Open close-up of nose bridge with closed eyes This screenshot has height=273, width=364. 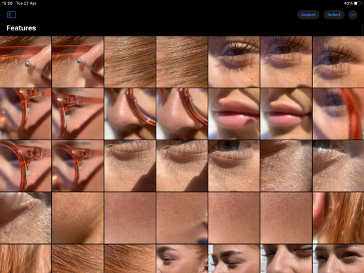click(x=286, y=259)
